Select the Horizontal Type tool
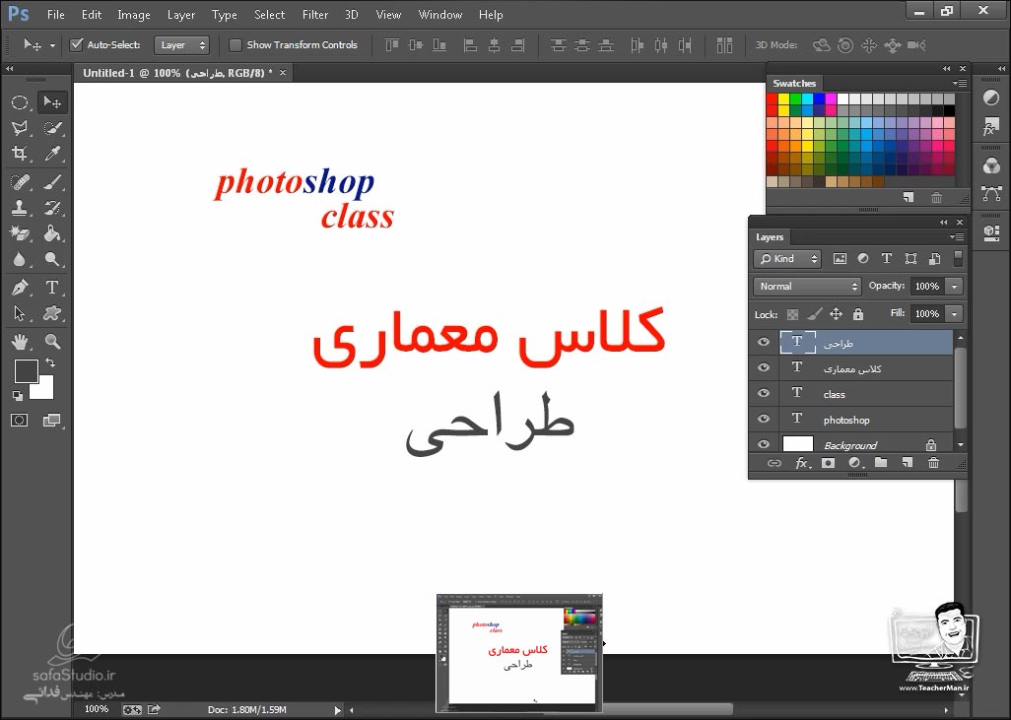1011x720 pixels. coord(52,288)
